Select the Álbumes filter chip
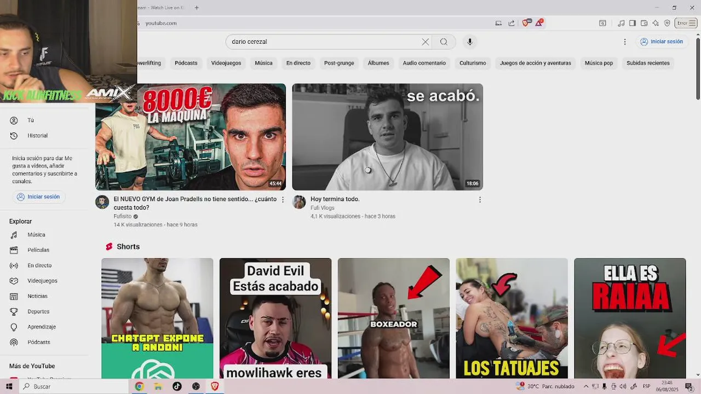 (378, 63)
